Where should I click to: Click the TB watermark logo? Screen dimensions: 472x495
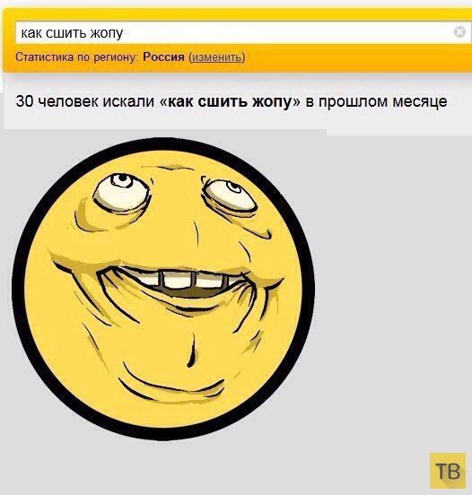pos(448,471)
